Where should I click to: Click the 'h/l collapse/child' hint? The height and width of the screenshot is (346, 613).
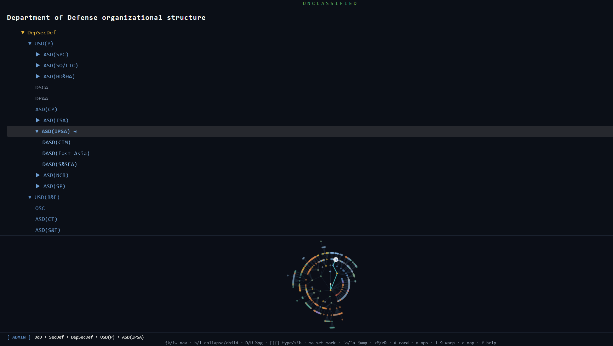(216, 343)
